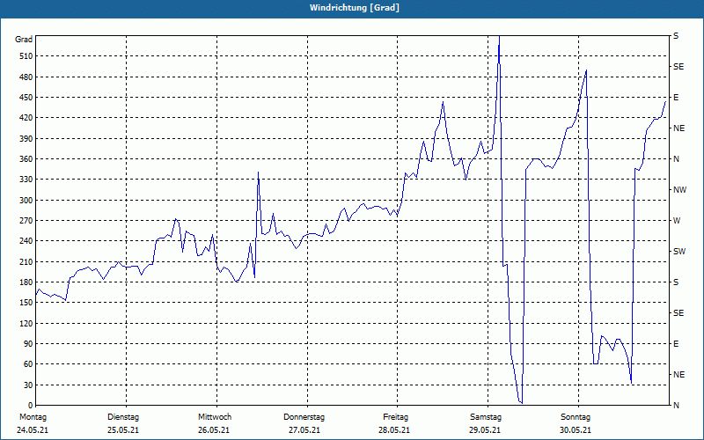The height and width of the screenshot is (440, 704).
Task: Click the 'S' compass label beside the 180 gridline
Action: (676, 282)
